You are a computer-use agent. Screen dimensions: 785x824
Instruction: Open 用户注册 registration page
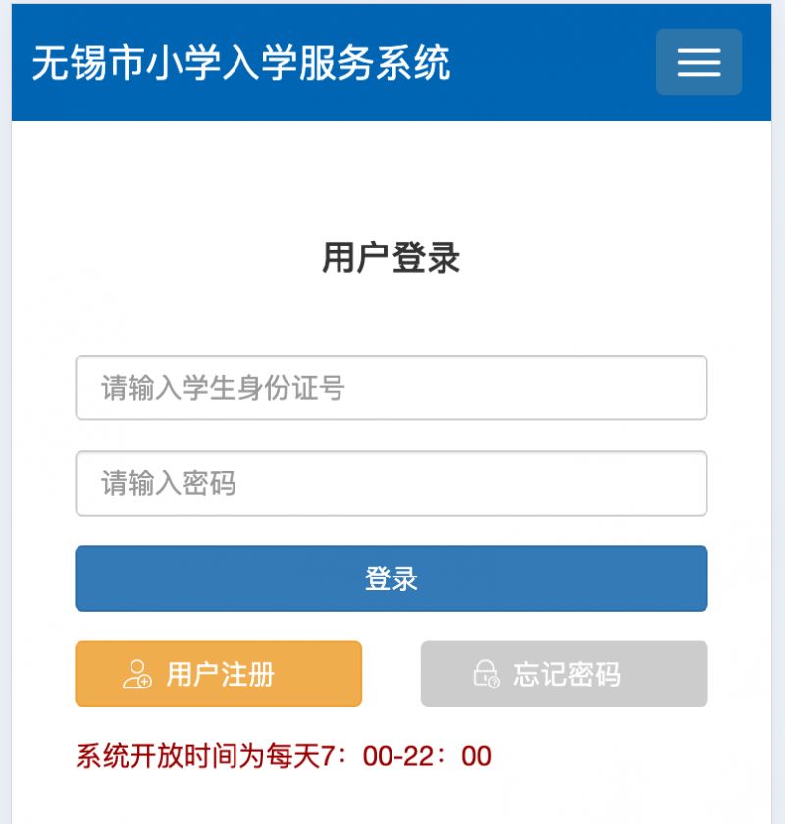(x=219, y=674)
